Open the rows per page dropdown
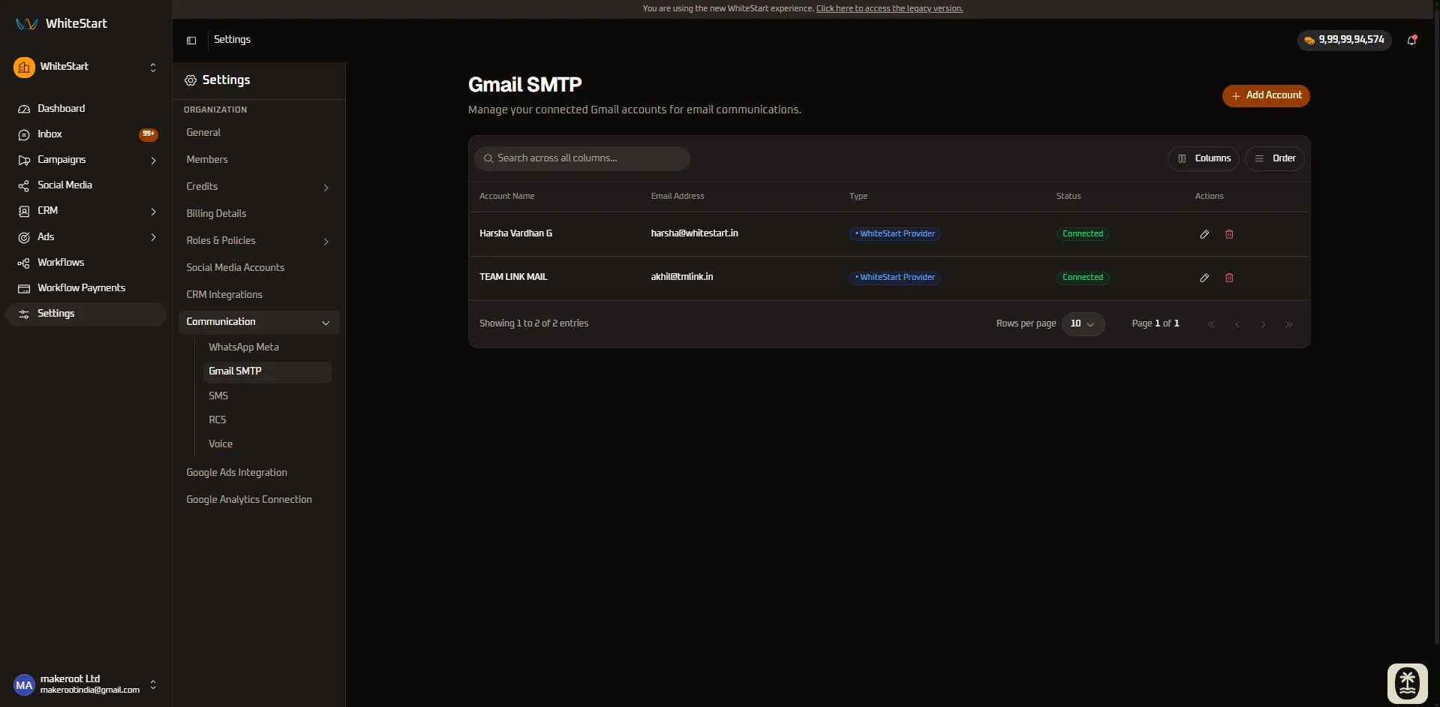 (x=1083, y=323)
